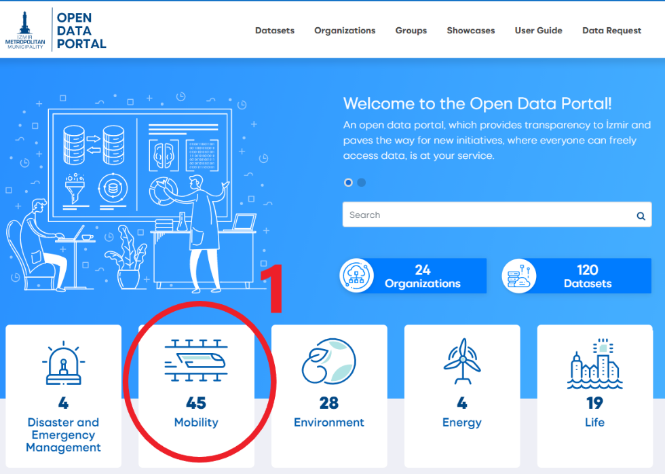Open the Organizations menu item
Image resolution: width=665 pixels, height=474 pixels.
[345, 31]
